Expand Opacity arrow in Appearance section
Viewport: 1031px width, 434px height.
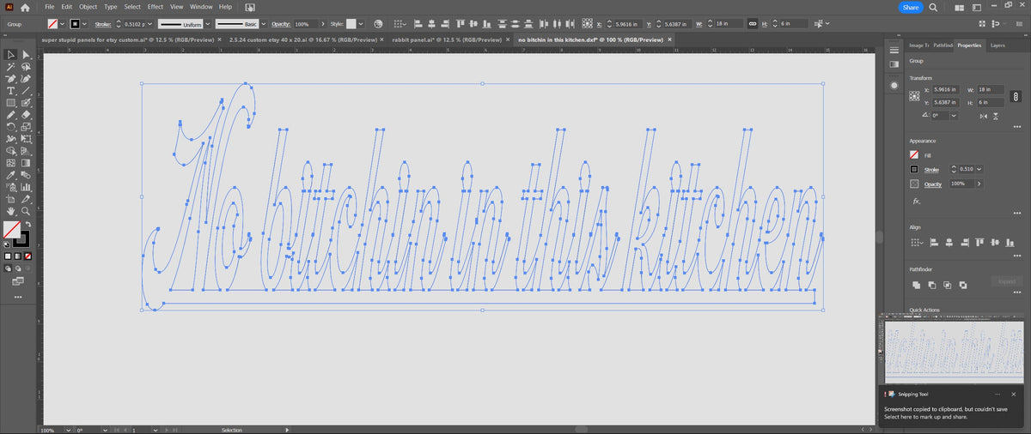(x=979, y=184)
